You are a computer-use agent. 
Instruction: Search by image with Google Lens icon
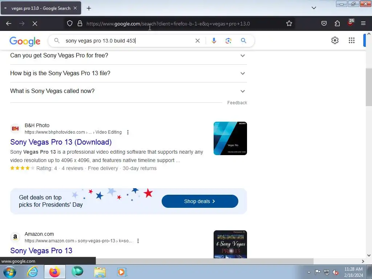coord(228,41)
